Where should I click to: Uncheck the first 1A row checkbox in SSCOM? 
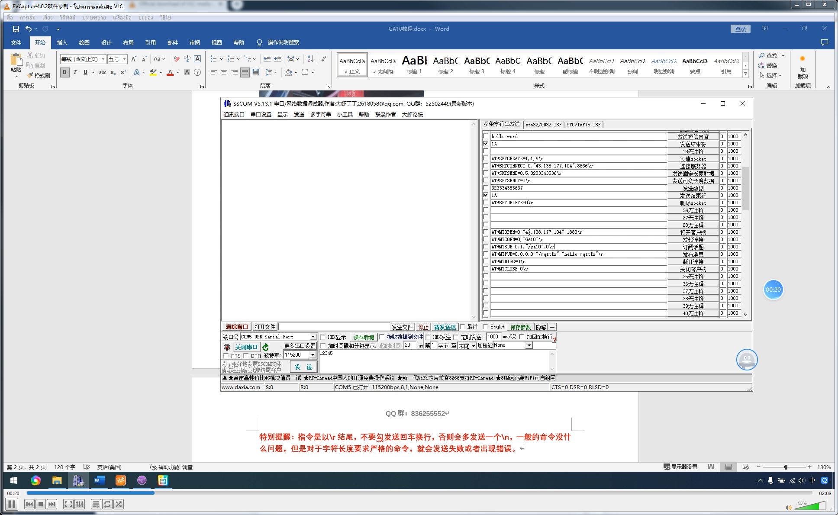click(486, 144)
